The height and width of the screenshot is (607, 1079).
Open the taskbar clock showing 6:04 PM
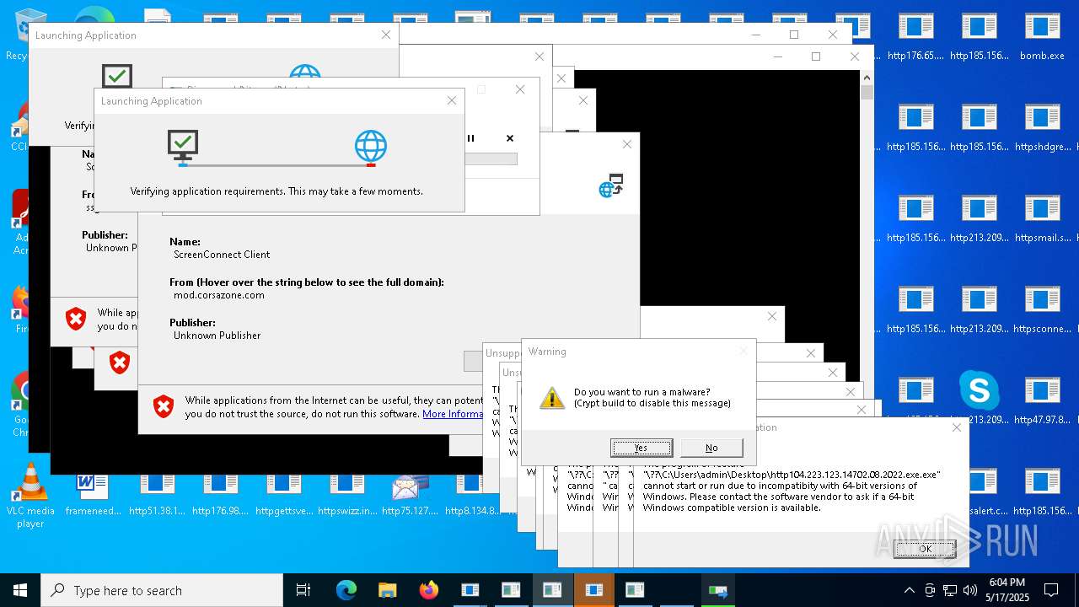pyautogui.click(x=1007, y=590)
